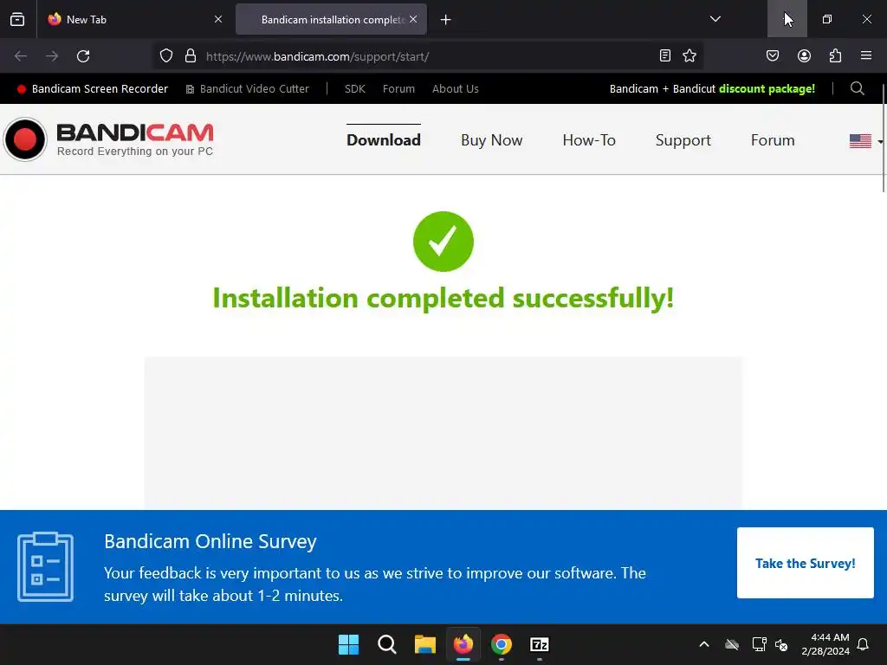This screenshot has width=887, height=665.
Task: Expand the US flag language dropdown
Action: tap(865, 141)
